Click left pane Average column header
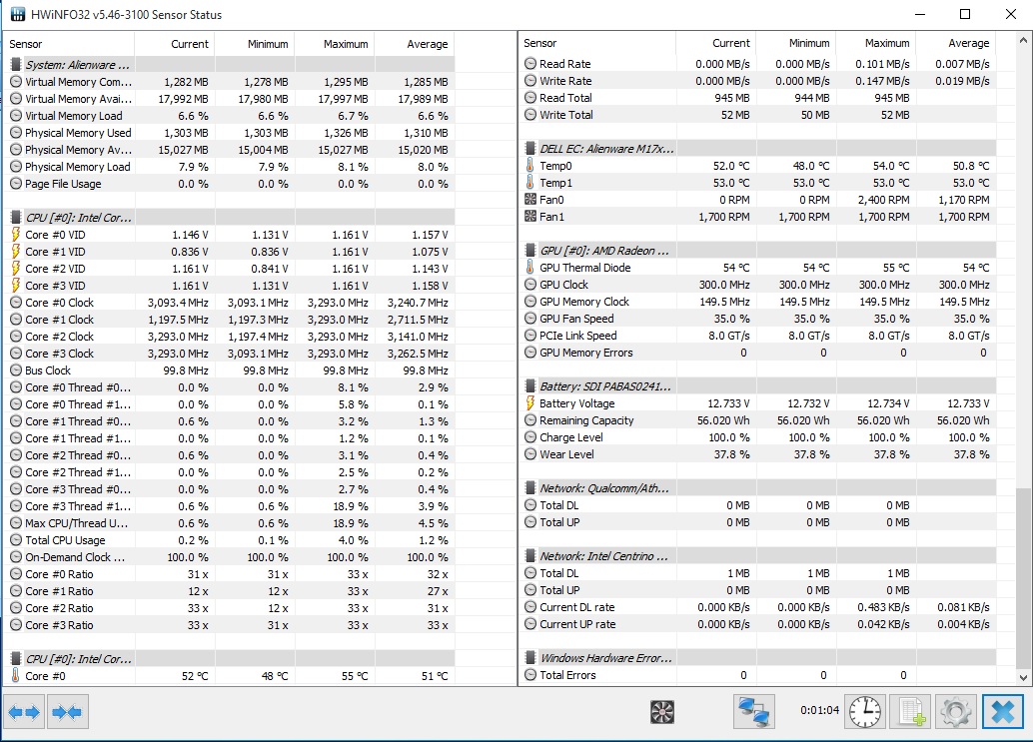Image resolution: width=1033 pixels, height=742 pixels. tap(415, 44)
